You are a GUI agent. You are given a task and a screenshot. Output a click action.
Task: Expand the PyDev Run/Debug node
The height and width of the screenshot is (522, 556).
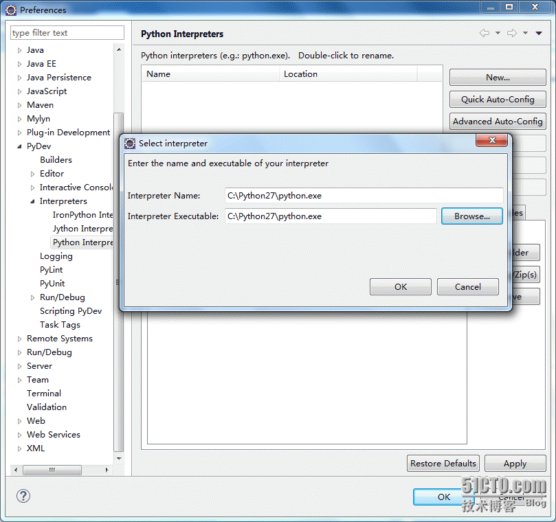pos(32,297)
